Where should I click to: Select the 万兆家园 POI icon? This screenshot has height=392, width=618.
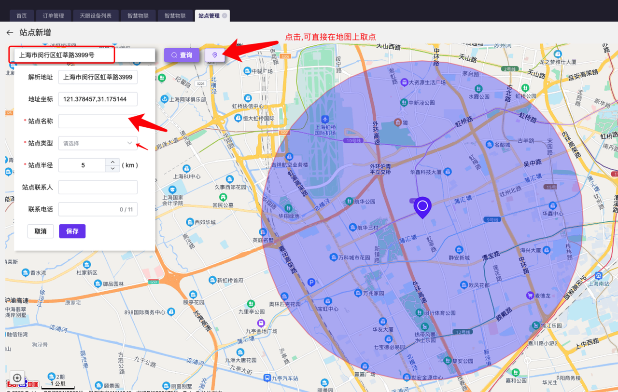pyautogui.click(x=358, y=293)
